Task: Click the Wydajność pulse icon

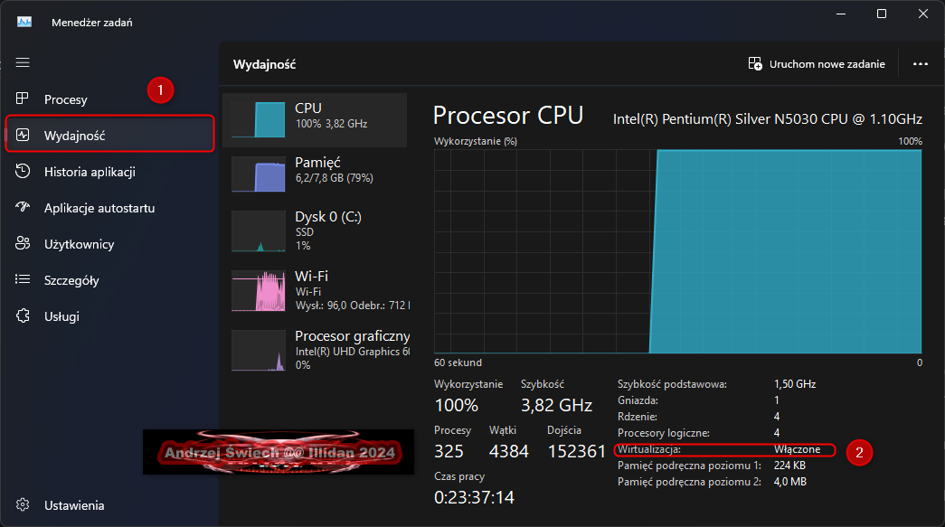Action: click(23, 135)
